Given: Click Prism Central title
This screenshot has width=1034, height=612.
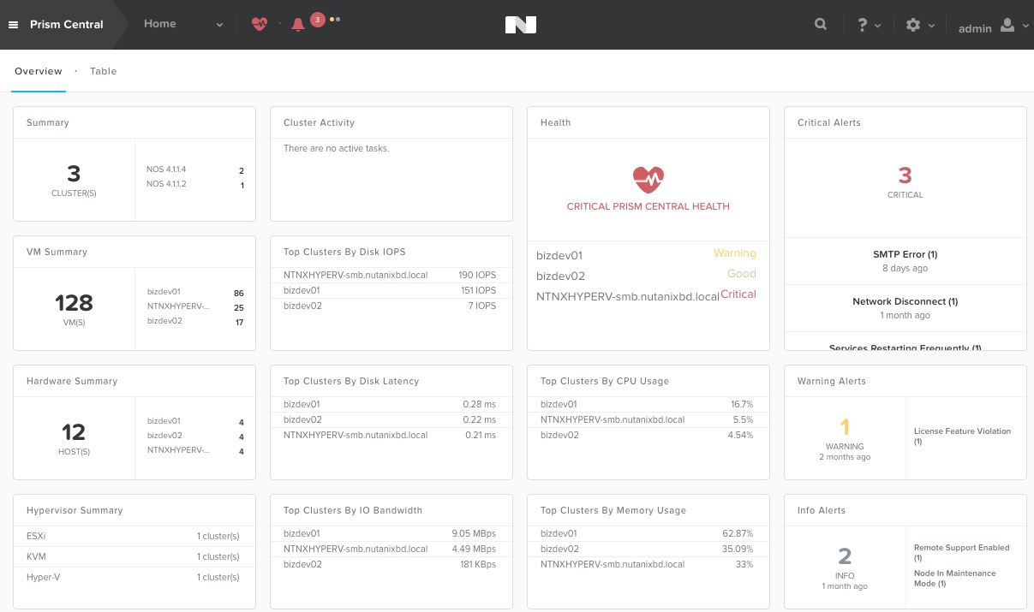Looking at the screenshot, I should 67,24.
